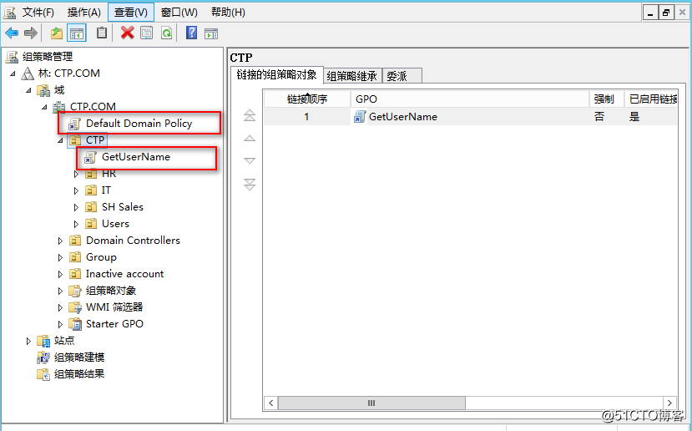
Task: Sort by the 链接顺序 column header
Action: (307, 99)
